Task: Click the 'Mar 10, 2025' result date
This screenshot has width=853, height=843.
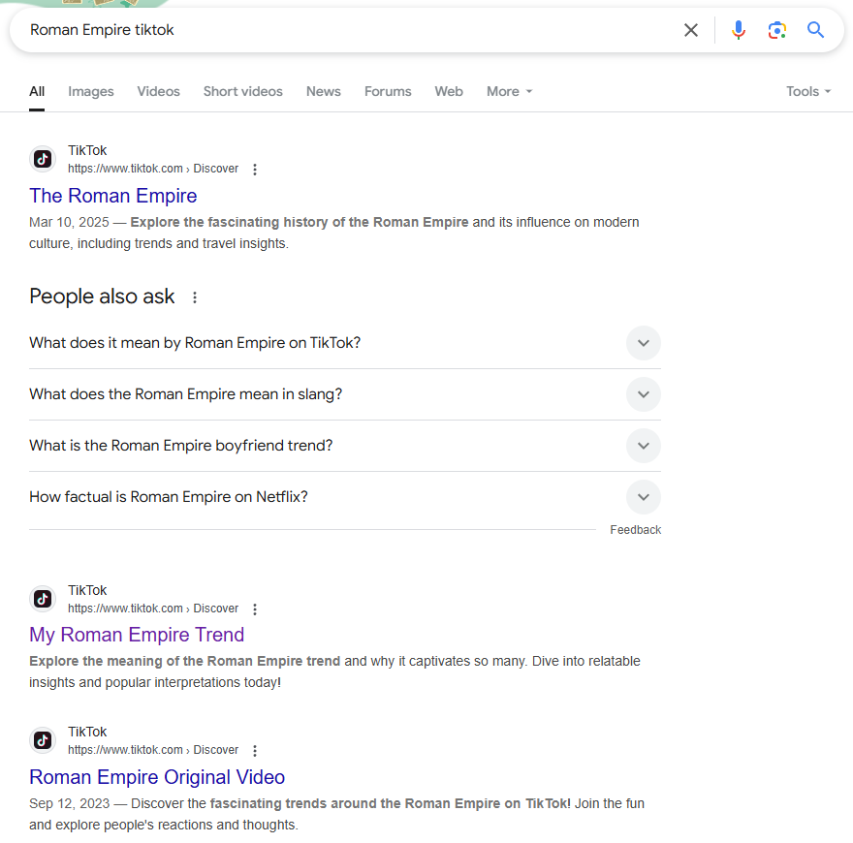Action: pos(69,223)
